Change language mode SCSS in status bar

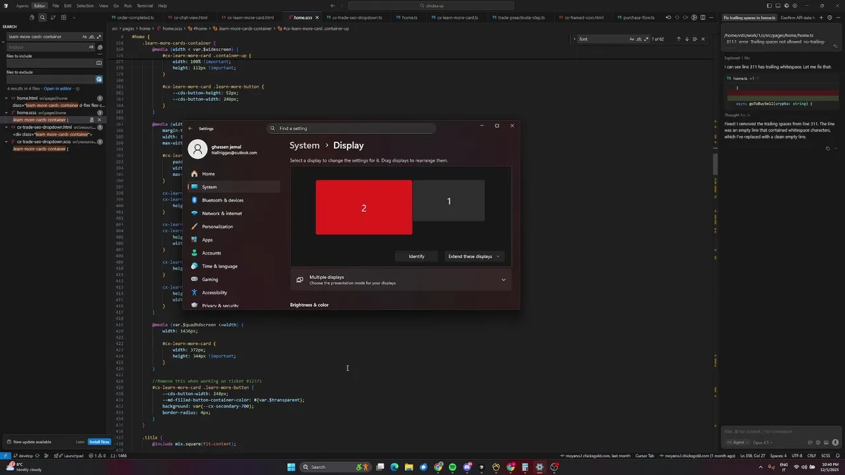click(825, 456)
